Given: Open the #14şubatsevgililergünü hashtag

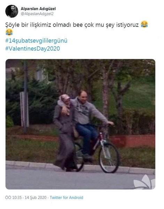Looking at the screenshot, I should 36,41.
